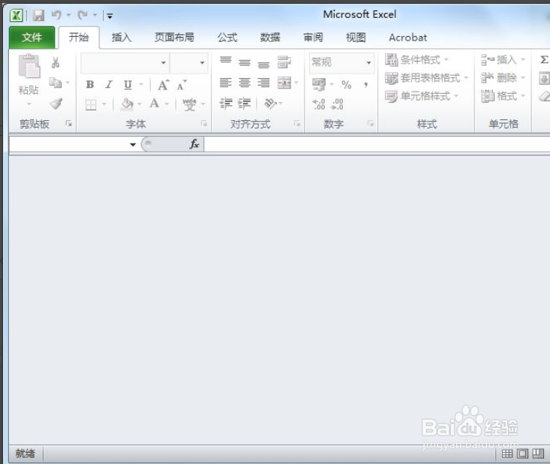Click the Format Painter brush icon
Screen dimensions: 550x464
(x=56, y=104)
